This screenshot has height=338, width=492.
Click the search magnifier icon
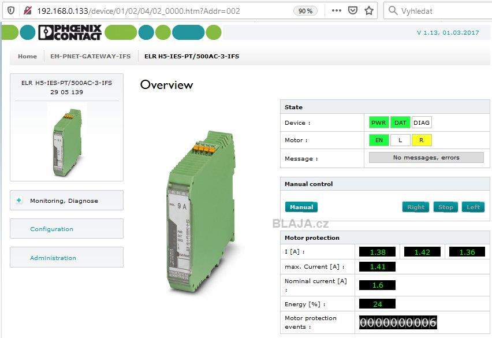pyautogui.click(x=393, y=10)
